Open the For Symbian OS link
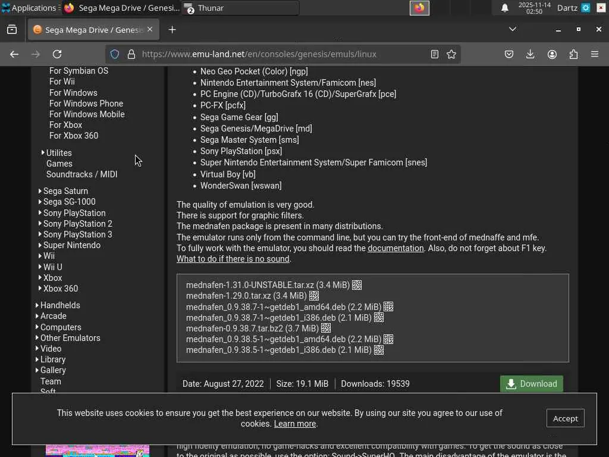 79,71
